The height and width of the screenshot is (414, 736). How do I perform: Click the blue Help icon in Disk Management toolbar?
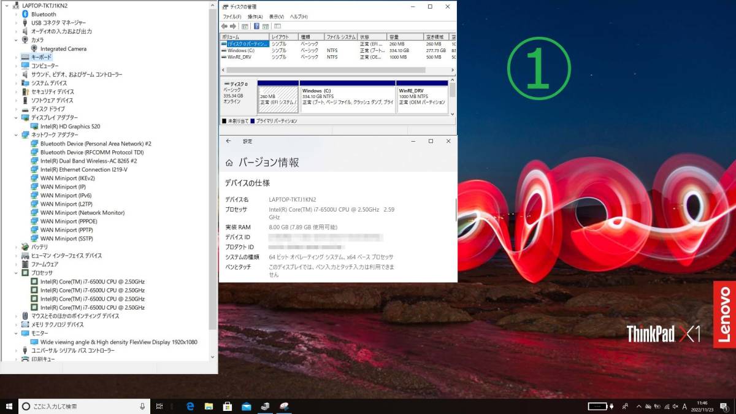click(x=257, y=26)
